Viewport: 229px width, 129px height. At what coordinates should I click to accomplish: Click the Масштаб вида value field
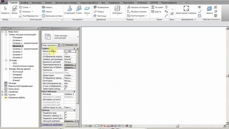pos(70,51)
